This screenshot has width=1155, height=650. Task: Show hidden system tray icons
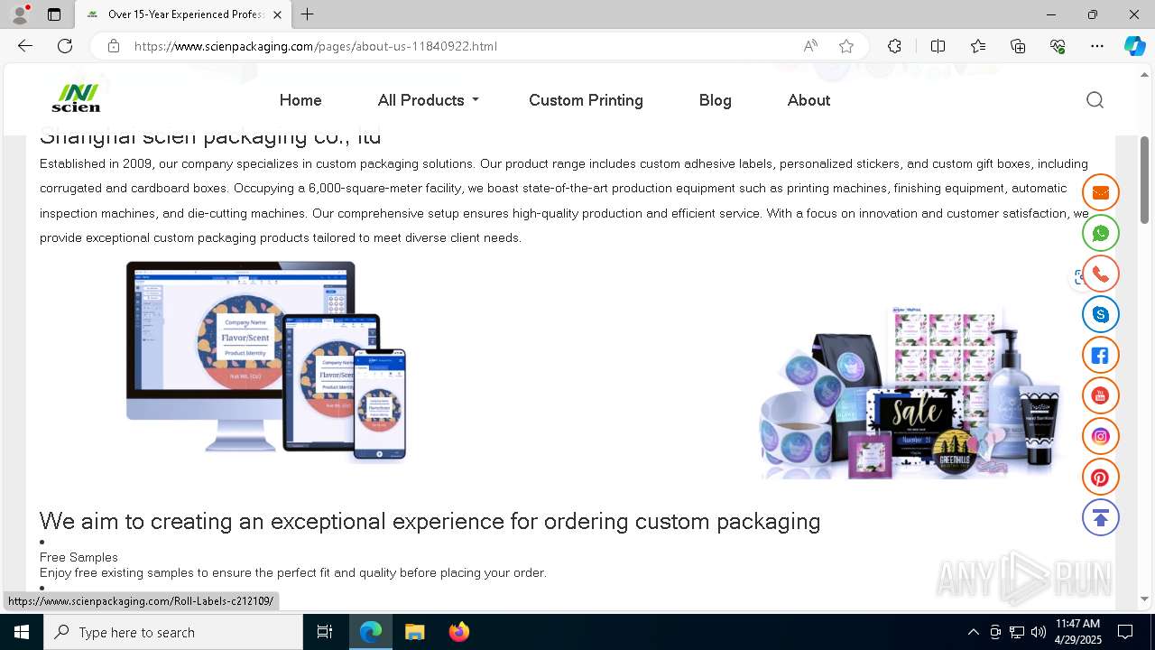(x=973, y=632)
